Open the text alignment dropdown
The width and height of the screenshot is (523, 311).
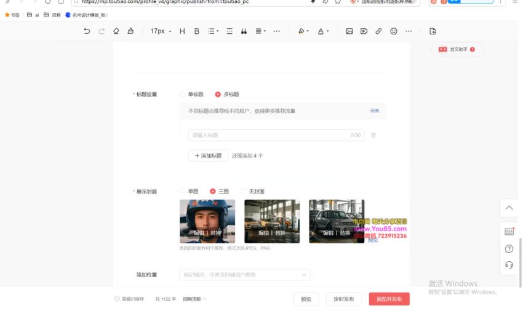coord(260,31)
